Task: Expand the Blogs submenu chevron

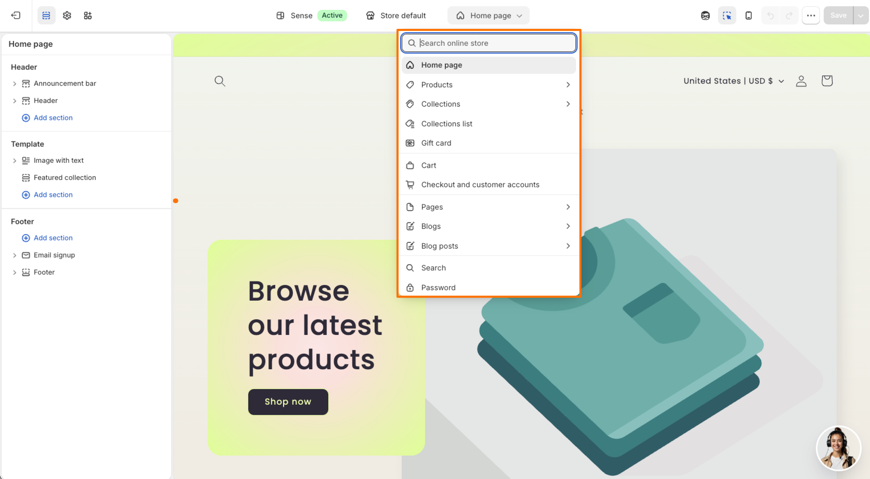Action: 568,226
